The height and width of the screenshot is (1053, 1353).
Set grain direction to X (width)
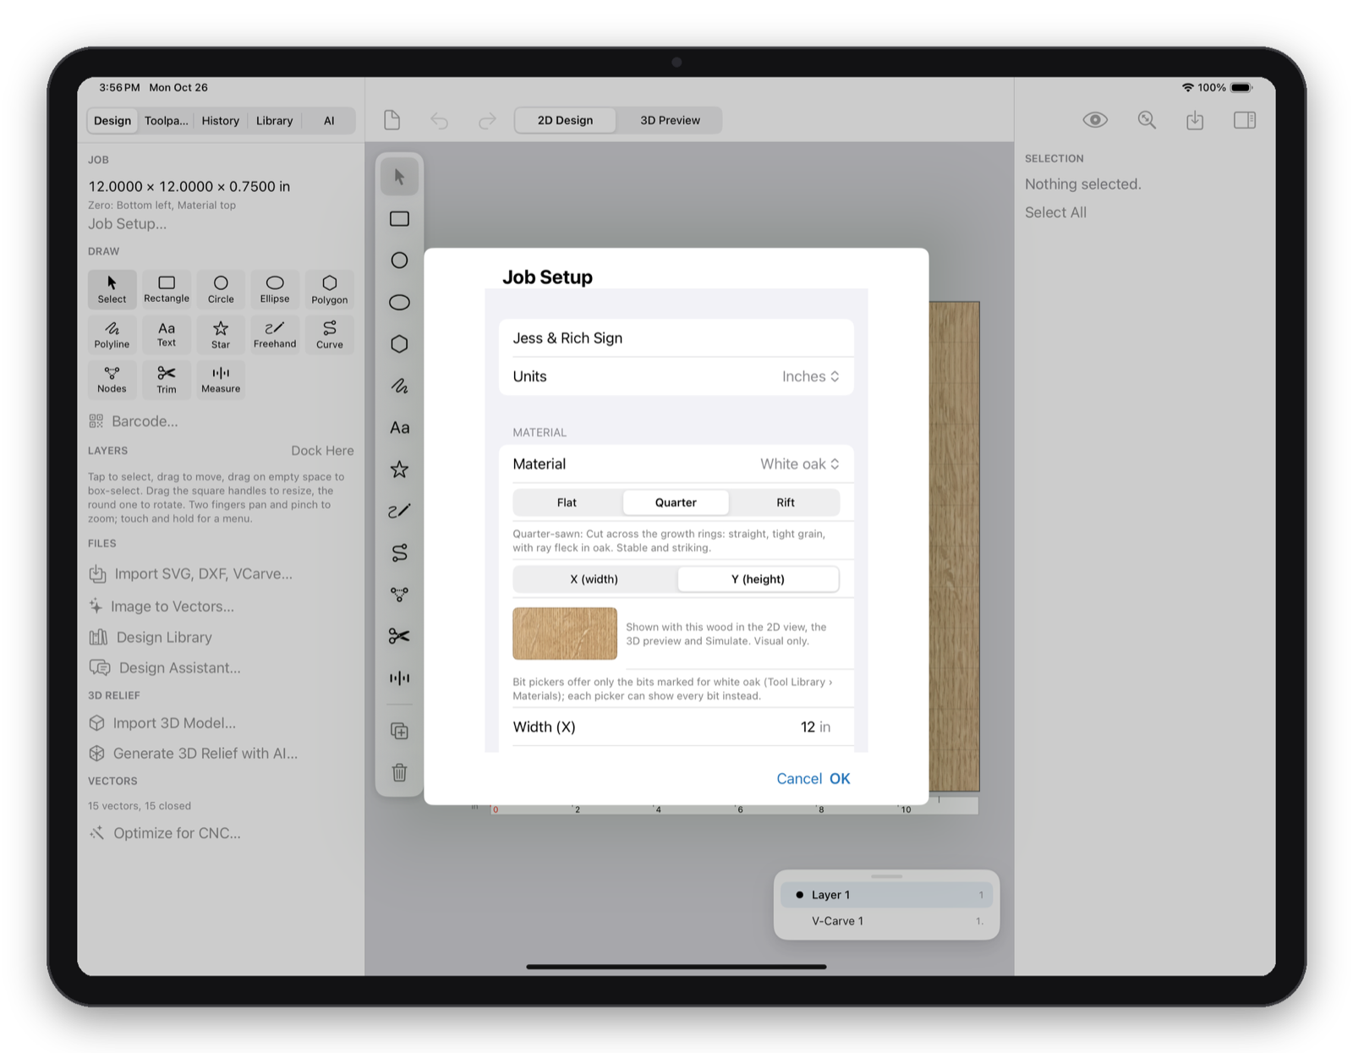click(x=594, y=579)
